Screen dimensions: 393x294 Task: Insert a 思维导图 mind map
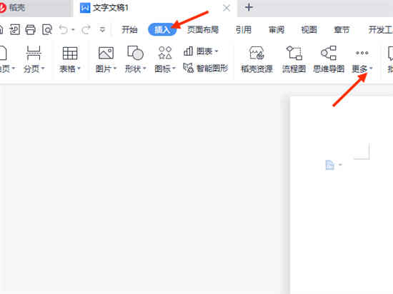[x=329, y=59]
